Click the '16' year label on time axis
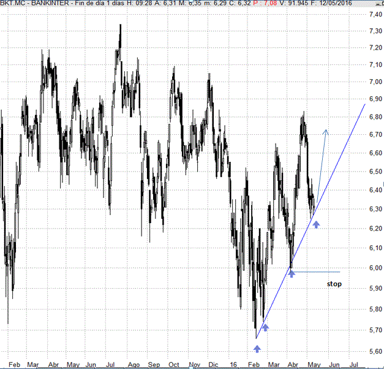This screenshot has width=384, height=369. (233, 365)
